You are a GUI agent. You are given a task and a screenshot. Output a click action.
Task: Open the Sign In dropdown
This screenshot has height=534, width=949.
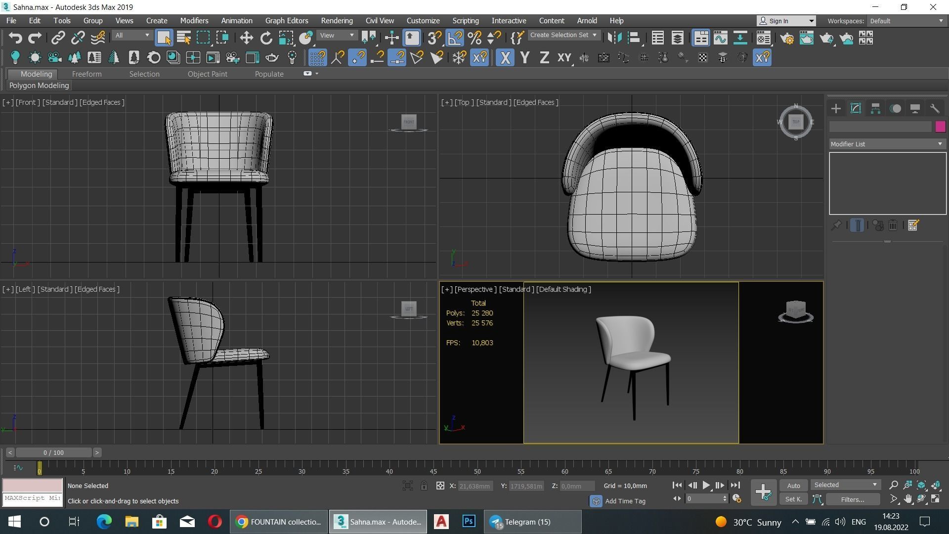point(786,21)
